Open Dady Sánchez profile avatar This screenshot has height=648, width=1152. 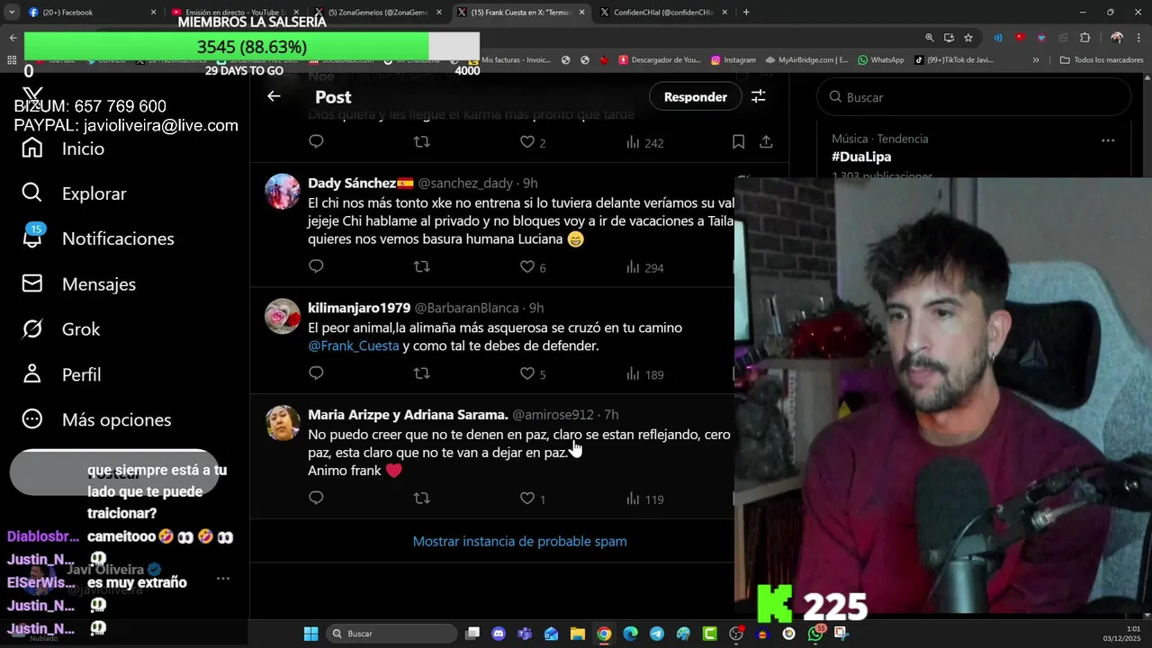coord(283,192)
